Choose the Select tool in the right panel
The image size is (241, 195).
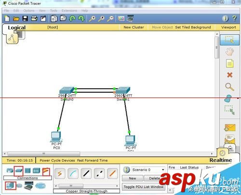pos(229,40)
